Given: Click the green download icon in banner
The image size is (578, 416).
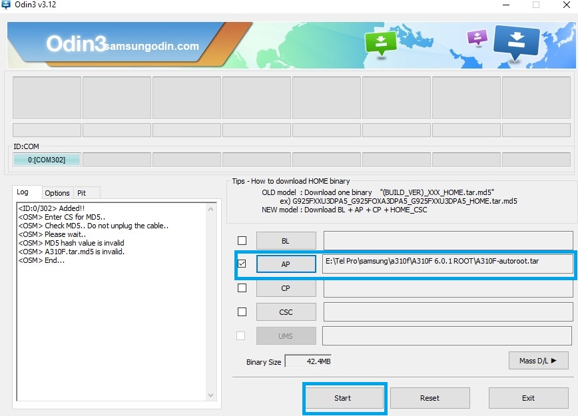Looking at the screenshot, I should point(381,43).
